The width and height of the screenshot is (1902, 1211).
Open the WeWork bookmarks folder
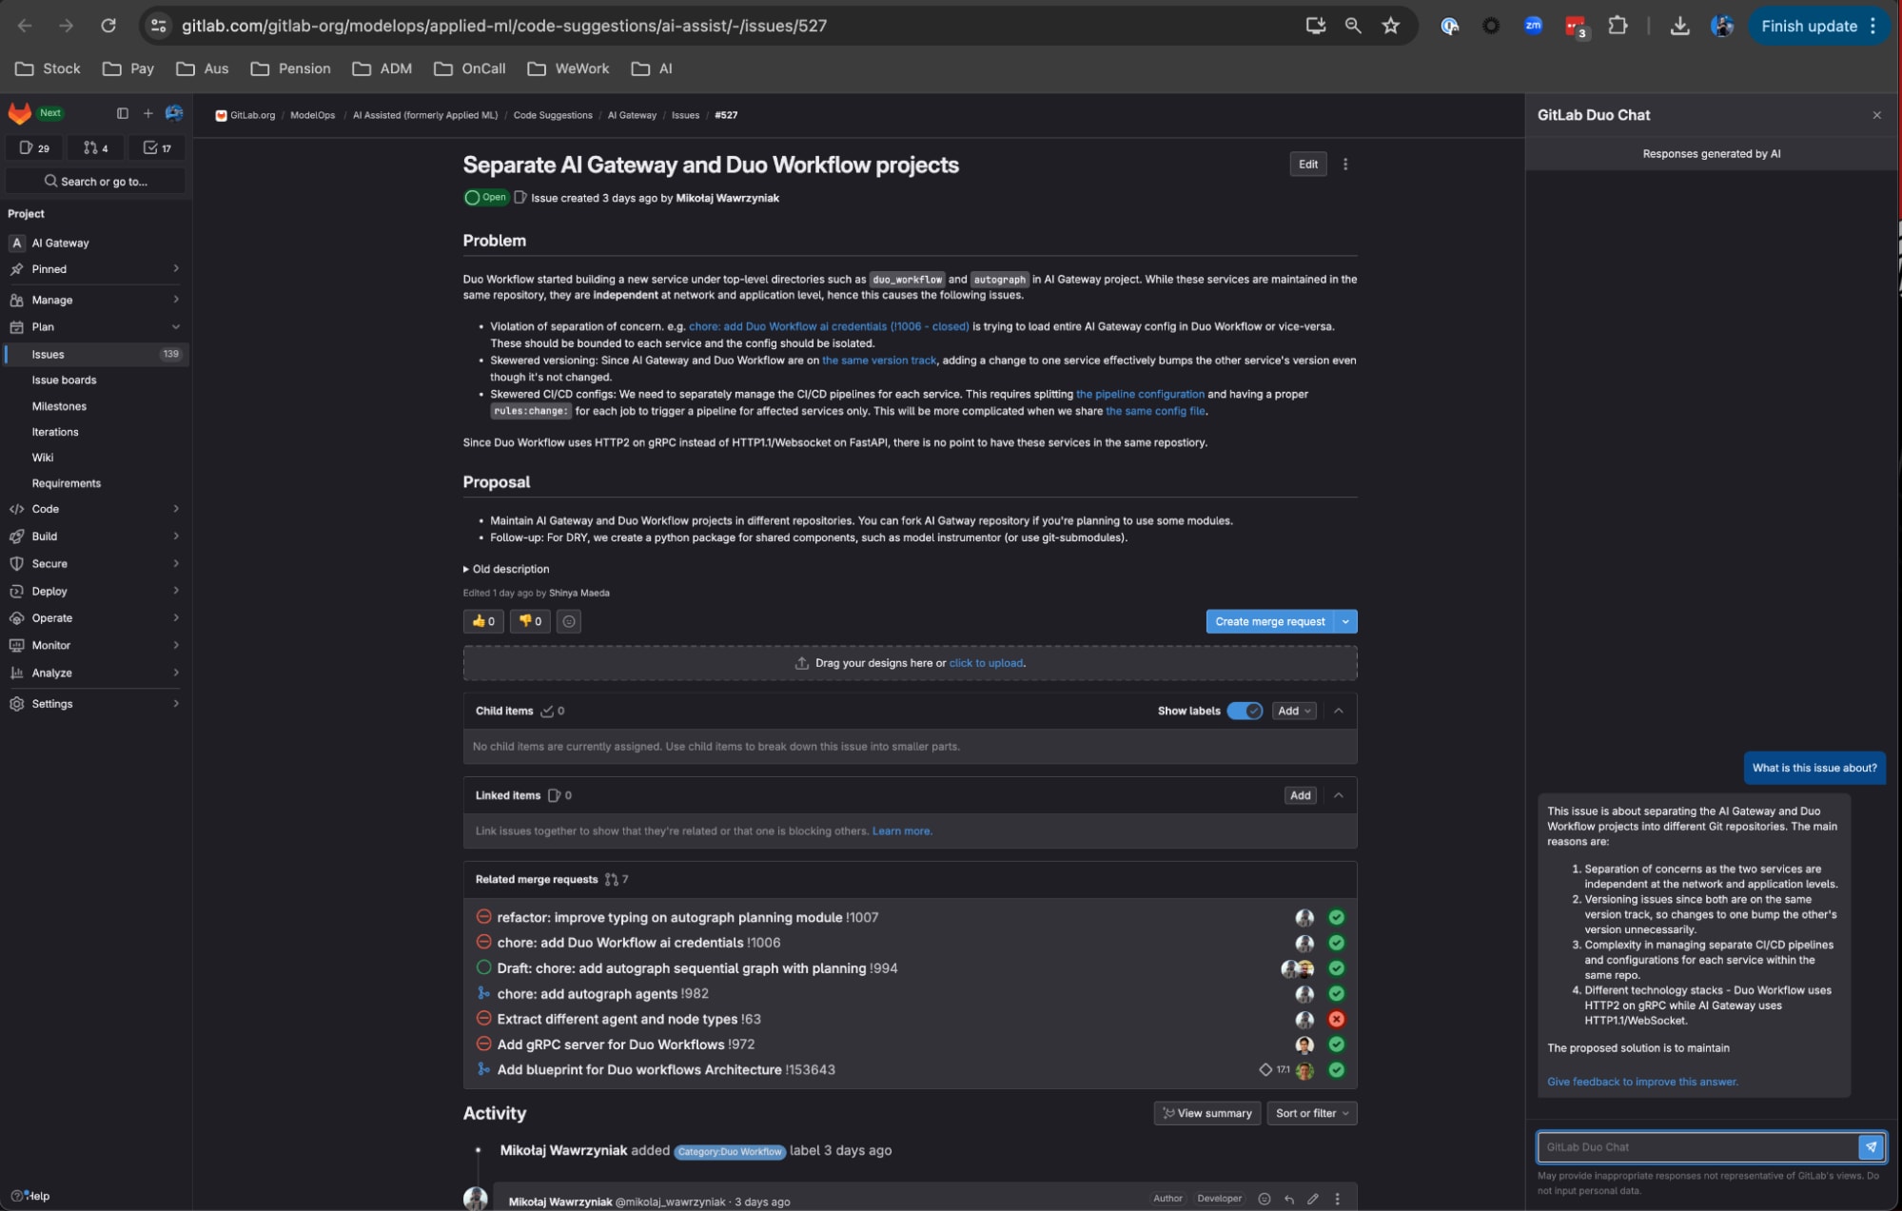[x=568, y=68]
